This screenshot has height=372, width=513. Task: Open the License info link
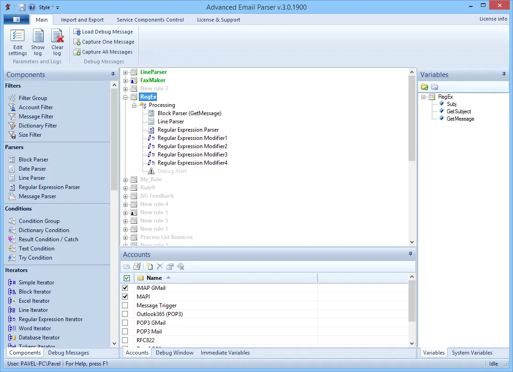tap(493, 19)
